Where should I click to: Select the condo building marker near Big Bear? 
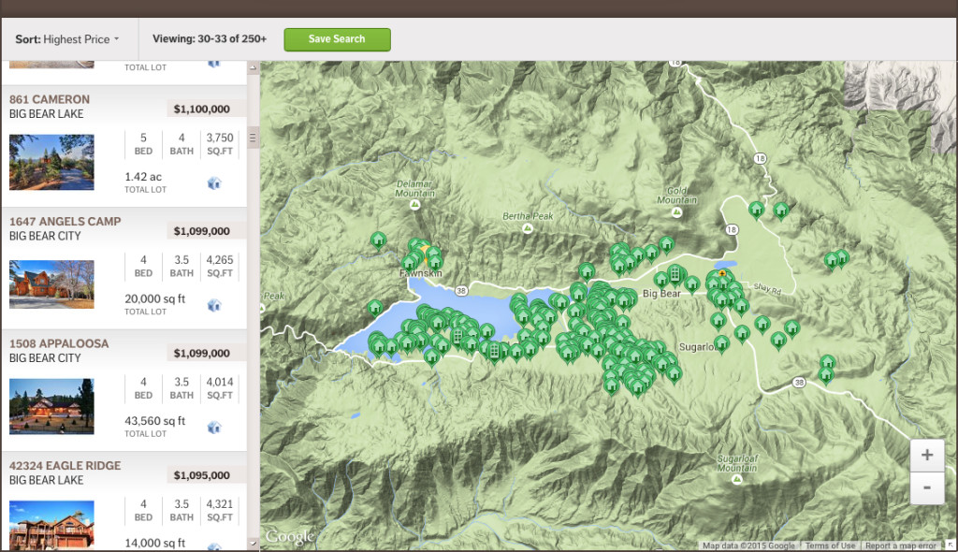(x=675, y=274)
